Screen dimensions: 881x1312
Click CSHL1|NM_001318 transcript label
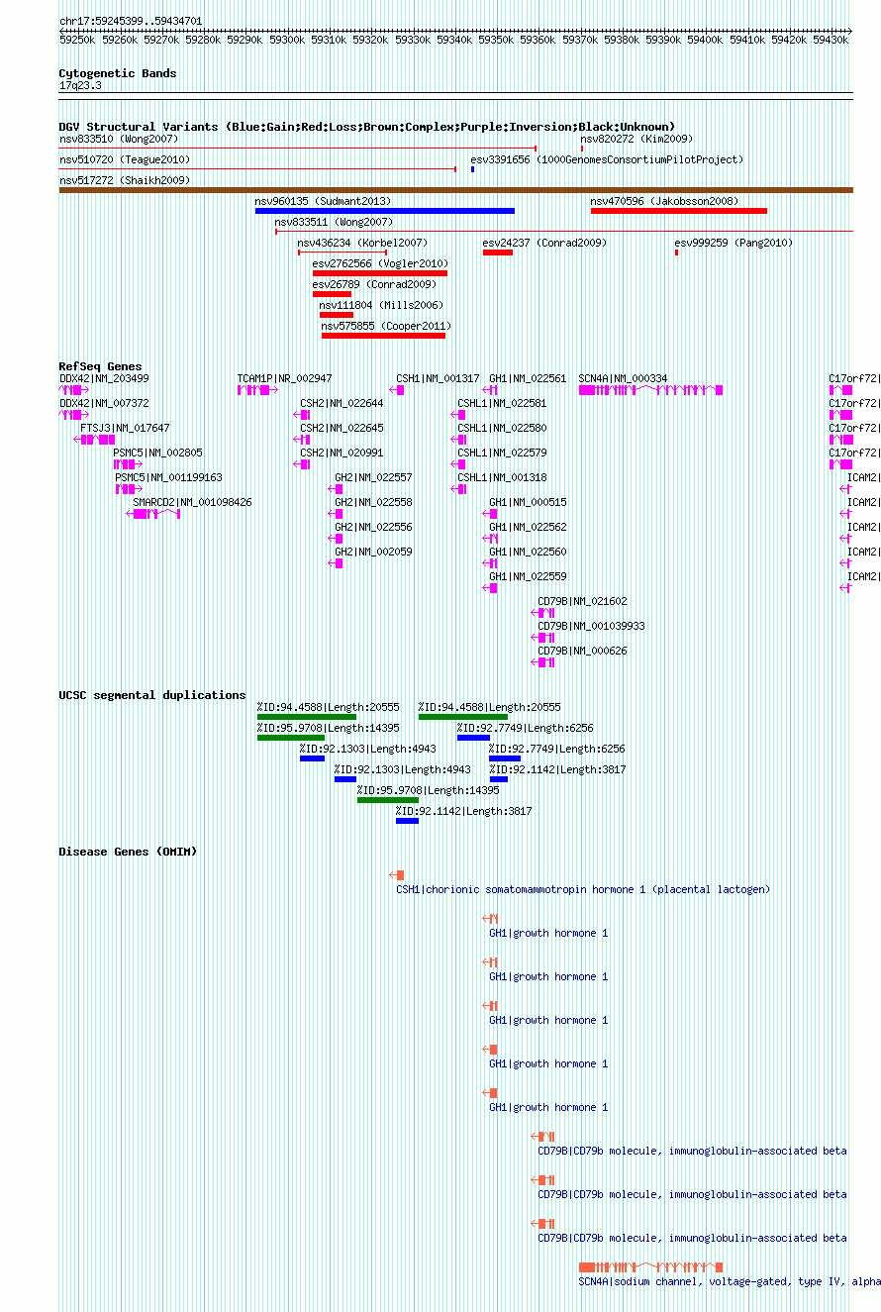tap(502, 478)
